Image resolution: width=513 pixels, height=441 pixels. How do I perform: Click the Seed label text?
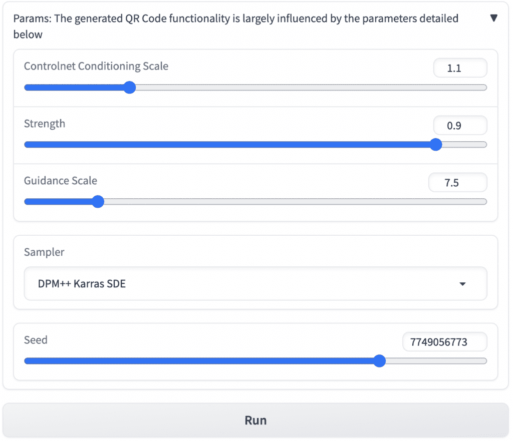click(x=36, y=340)
